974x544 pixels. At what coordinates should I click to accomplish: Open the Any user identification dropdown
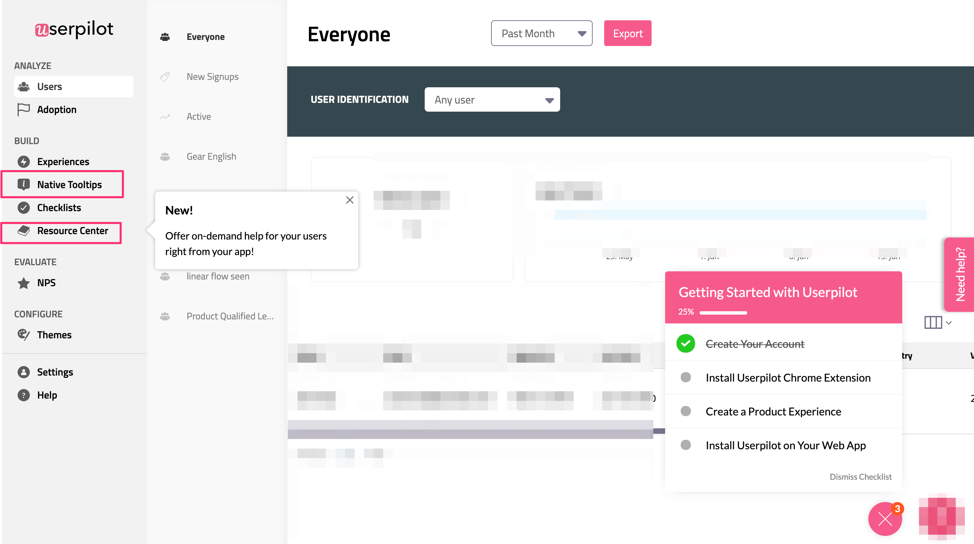(492, 100)
